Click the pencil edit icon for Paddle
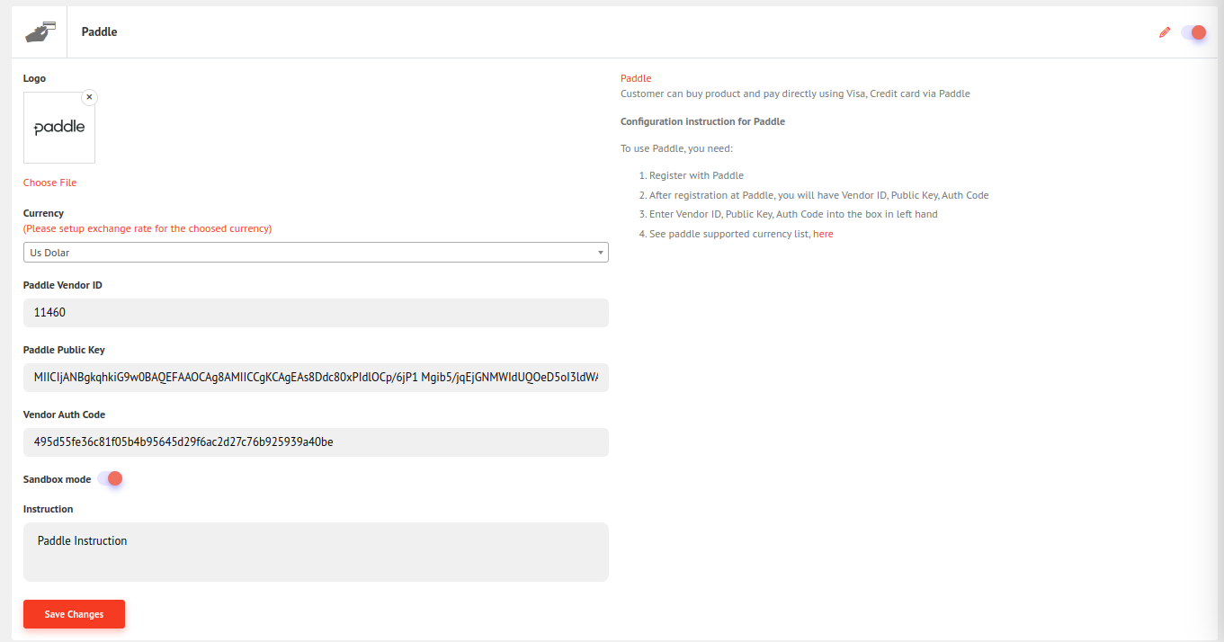 coord(1165,32)
